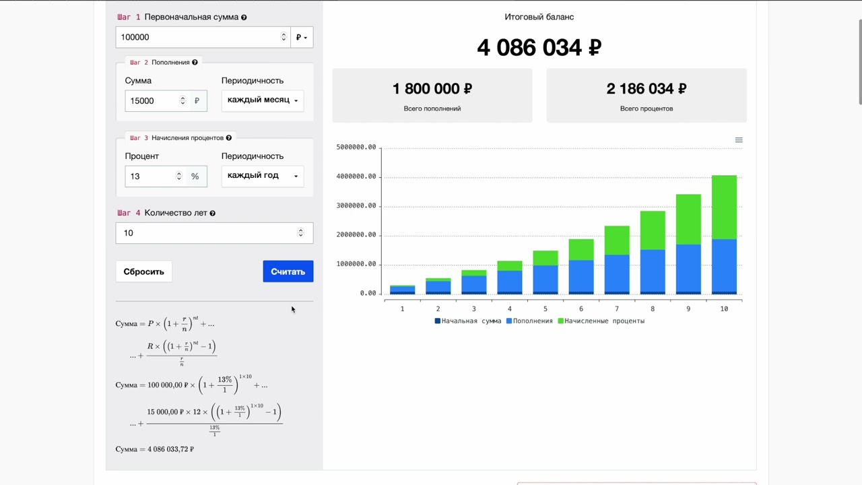Open interest frequency dropdown каждый год
The height and width of the screenshot is (485, 862).
pos(263,176)
